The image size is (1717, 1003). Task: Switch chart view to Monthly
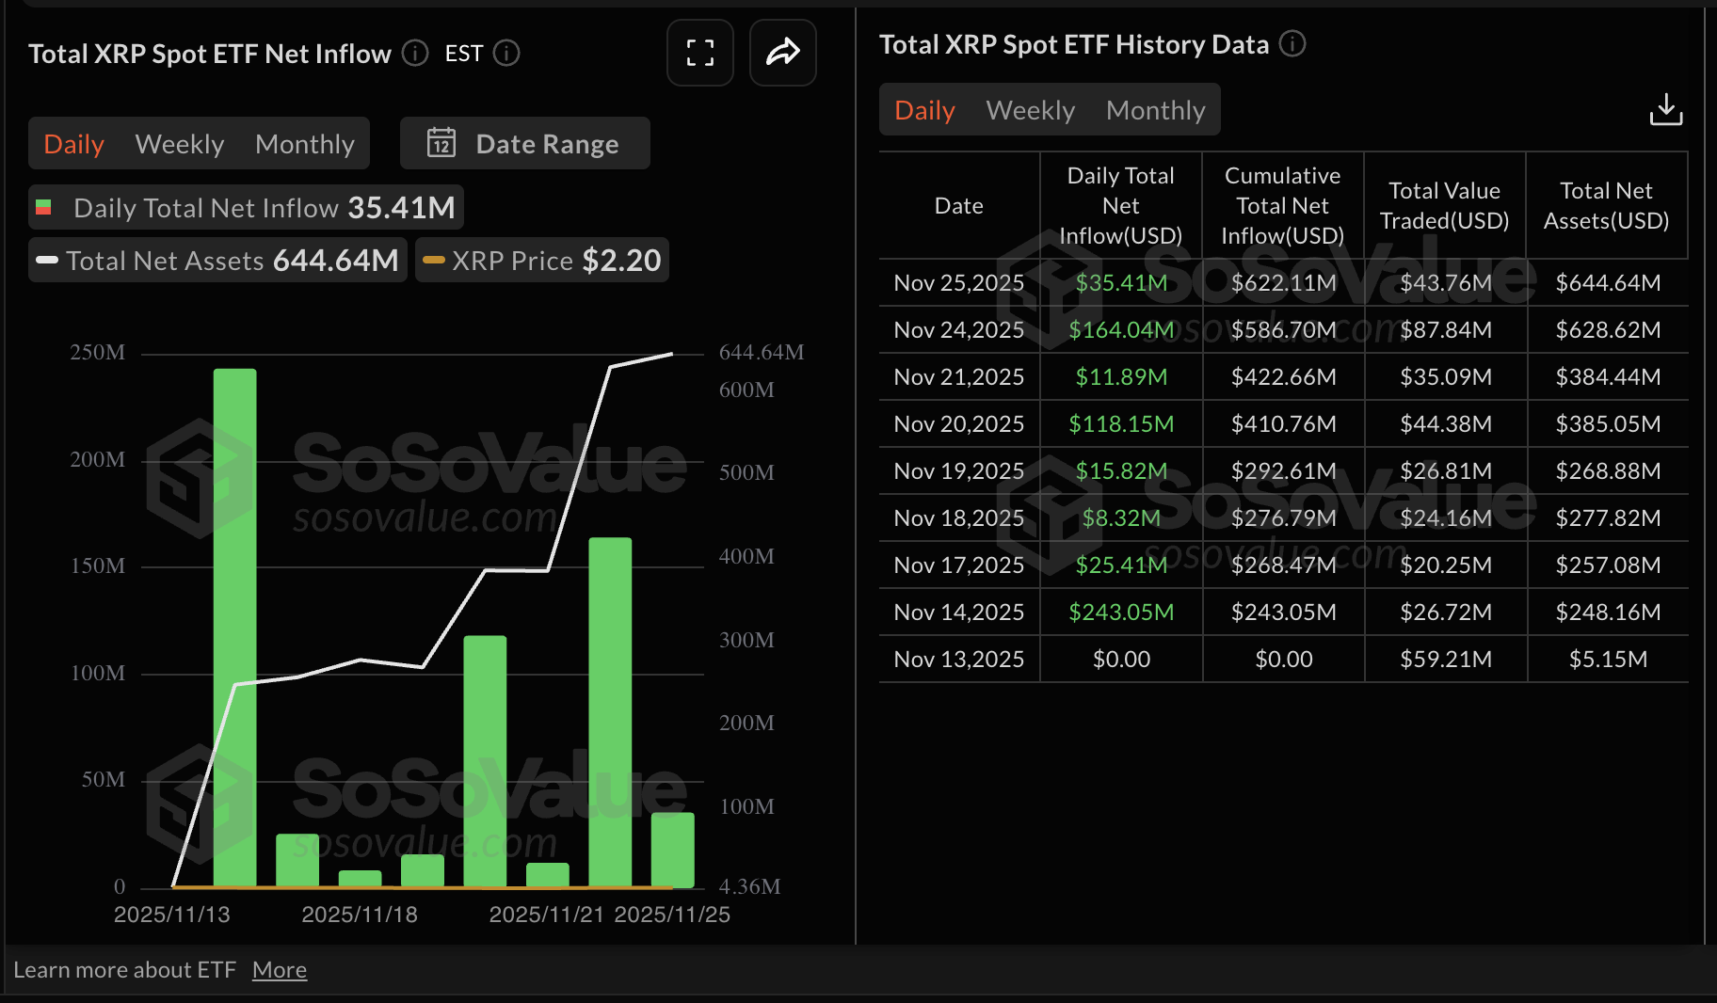tap(304, 143)
